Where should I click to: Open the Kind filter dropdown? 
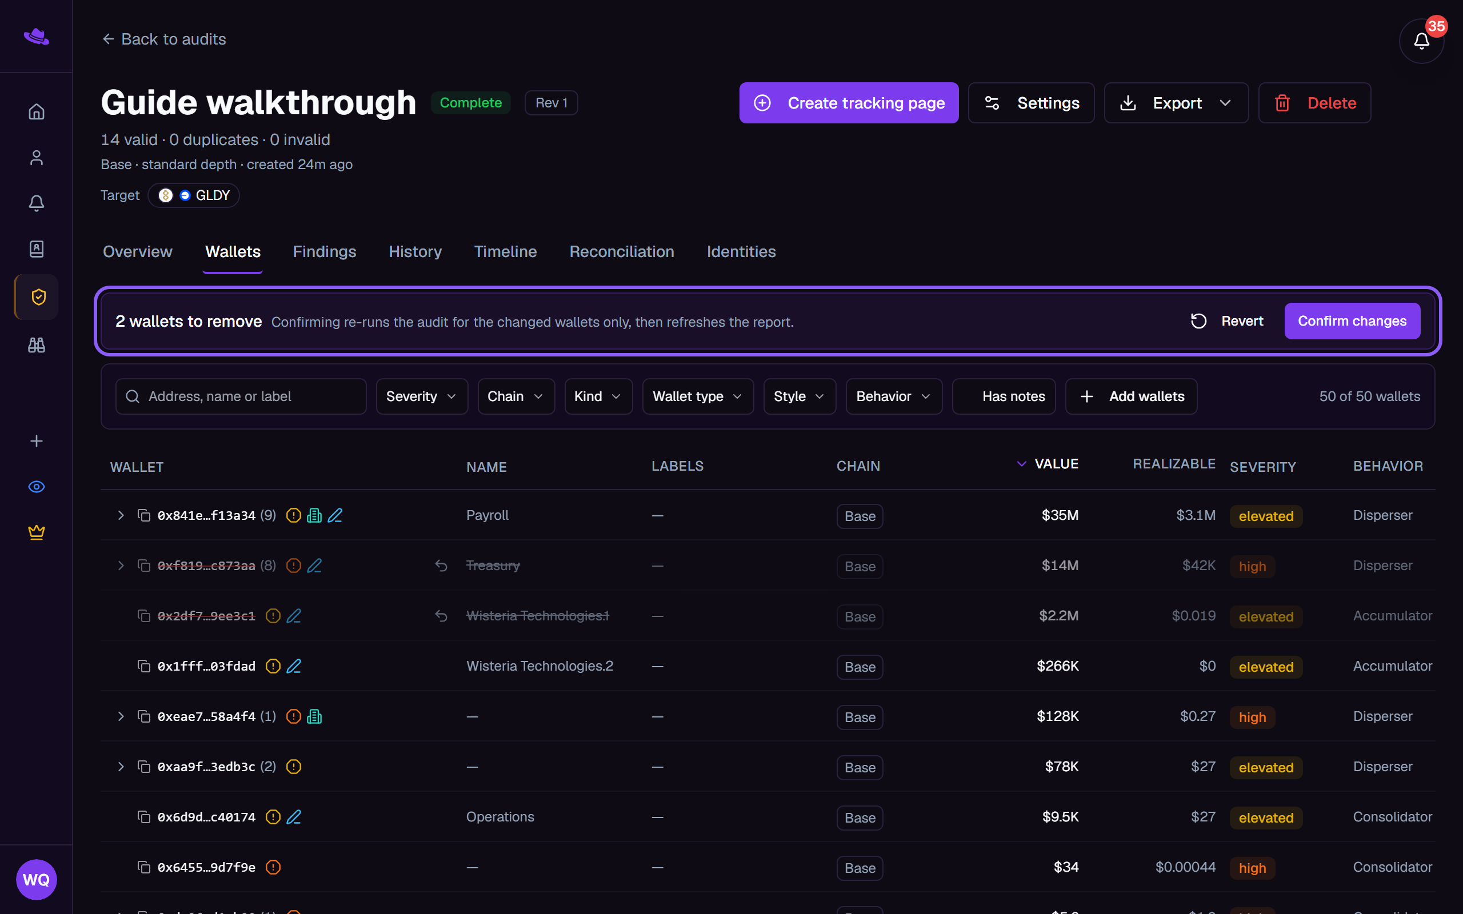[598, 396]
